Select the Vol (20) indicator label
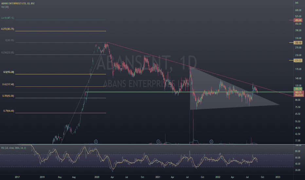Screen dimensions: 305x180 coord(5,7)
